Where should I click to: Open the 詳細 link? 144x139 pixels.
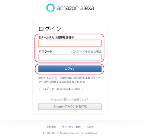[x=77, y=89]
